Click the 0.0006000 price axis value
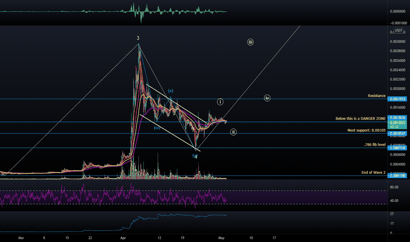The height and width of the screenshot is (242, 410). pyautogui.click(x=397, y=154)
